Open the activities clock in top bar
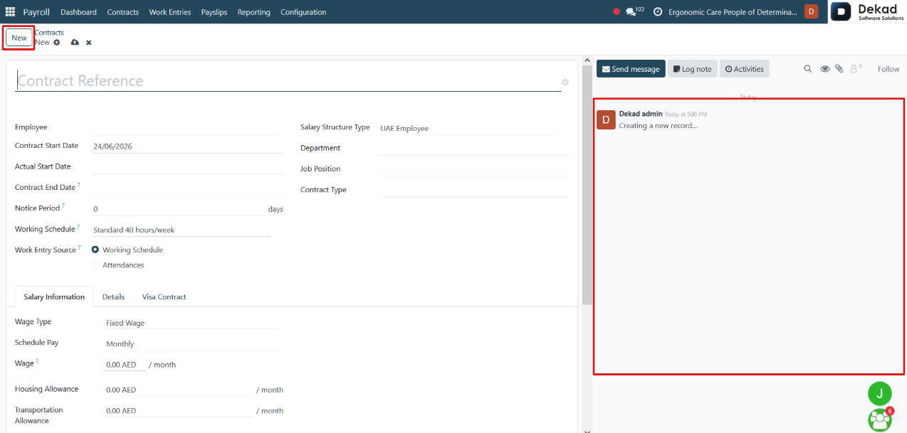The width and height of the screenshot is (907, 433). click(x=658, y=12)
